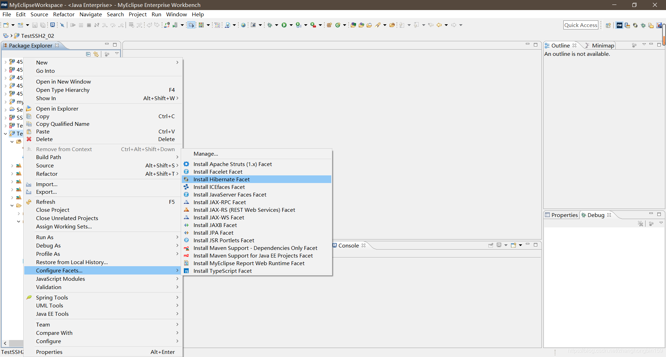Click the Save toolbar icon
Screen dimensions: 666x357
coord(35,25)
